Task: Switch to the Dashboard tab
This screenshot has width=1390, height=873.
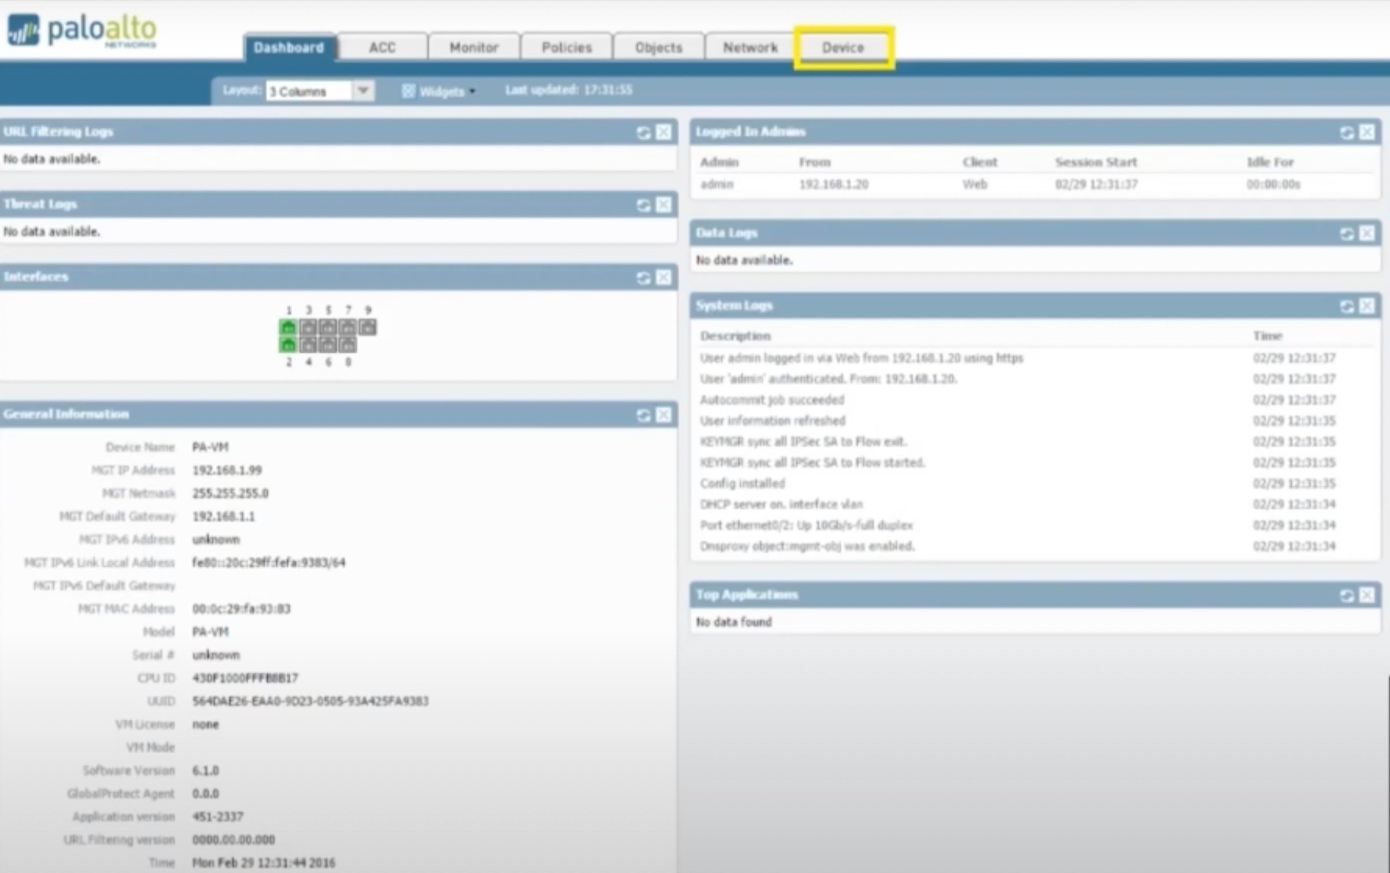Action: coord(289,47)
